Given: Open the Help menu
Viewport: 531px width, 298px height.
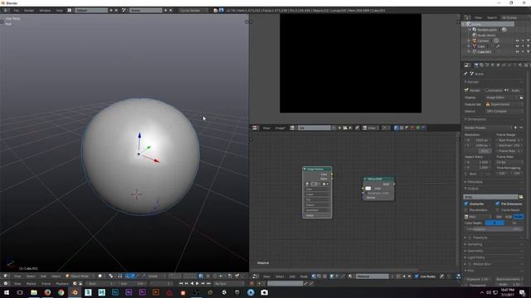Looking at the screenshot, I should pos(59,11).
